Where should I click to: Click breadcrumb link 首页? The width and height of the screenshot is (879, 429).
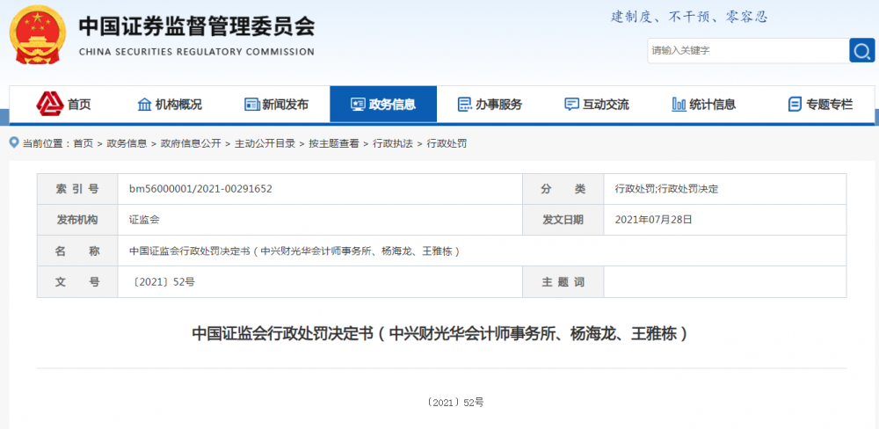click(84, 143)
